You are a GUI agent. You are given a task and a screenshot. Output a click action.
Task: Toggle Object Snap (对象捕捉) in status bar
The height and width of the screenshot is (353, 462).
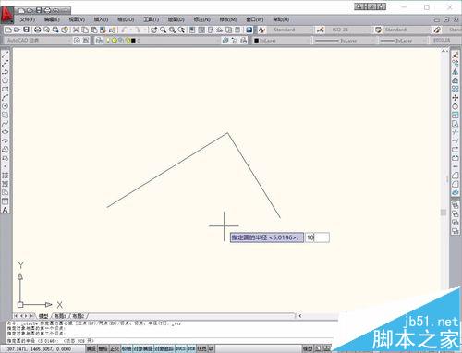[143, 348]
